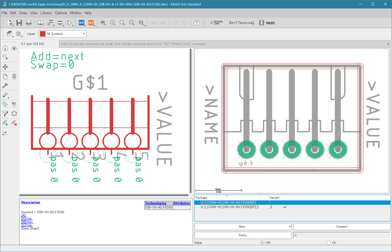Click the Connect button
Screen dimensions: 392x252
point(342,227)
